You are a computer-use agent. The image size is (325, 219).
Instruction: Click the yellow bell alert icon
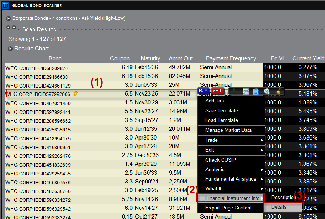pos(278,91)
